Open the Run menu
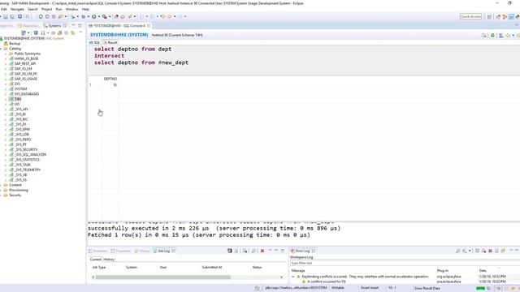Screen dimensions: 520x292 [58, 9]
